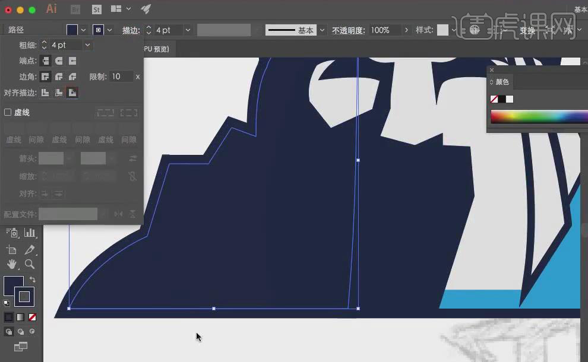
Task: Enable the 虚线 dashed line checkbox
Action: 8,112
